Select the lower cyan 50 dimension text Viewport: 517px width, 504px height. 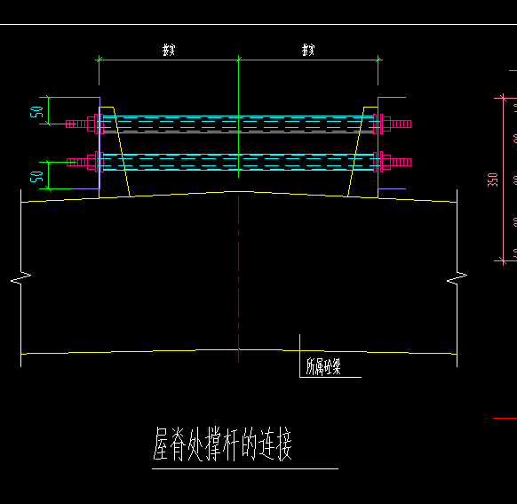36,177
